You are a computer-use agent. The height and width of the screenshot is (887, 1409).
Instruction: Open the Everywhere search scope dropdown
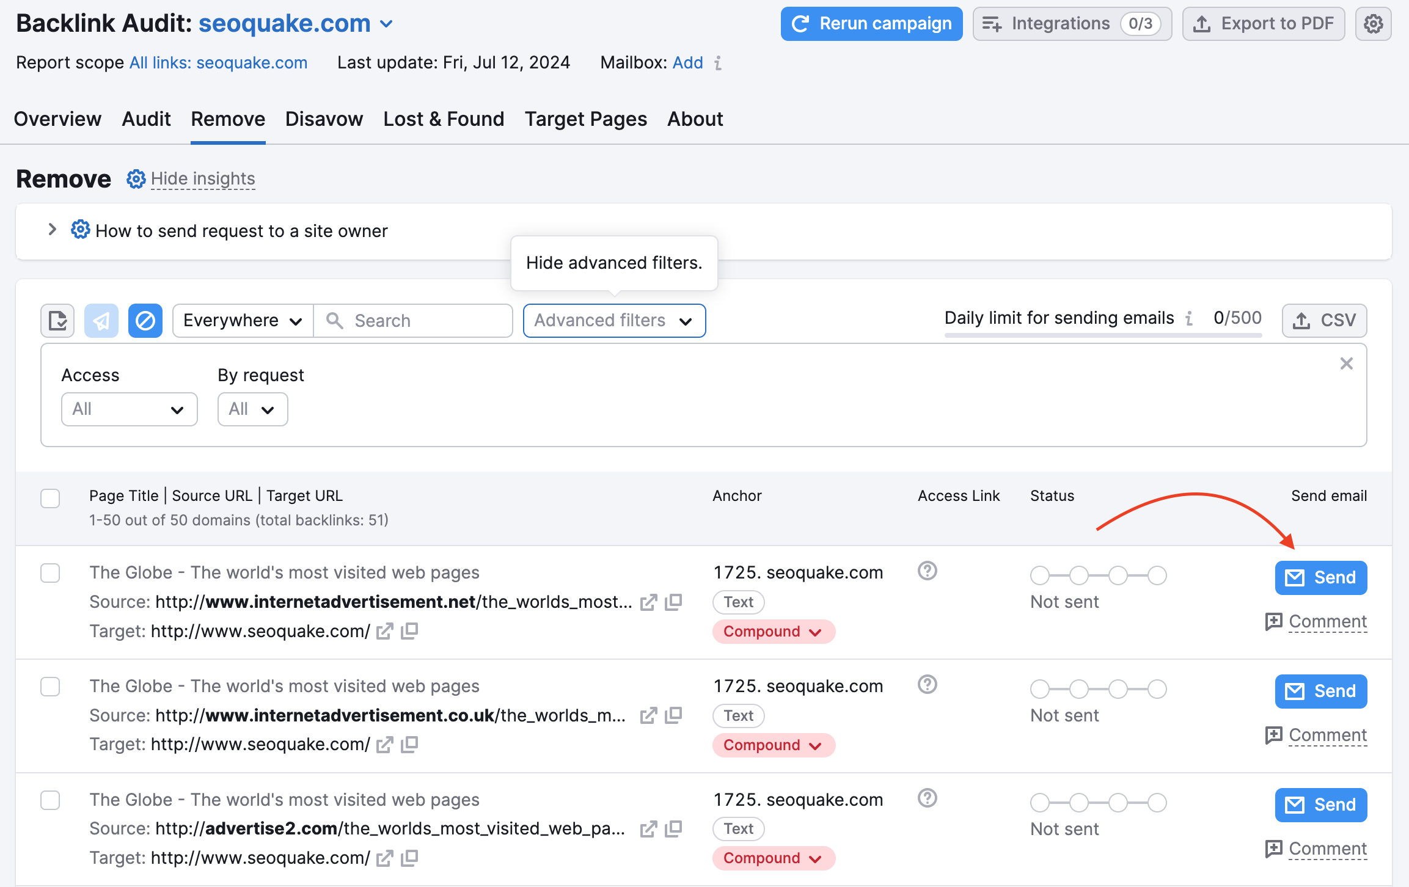pos(243,321)
